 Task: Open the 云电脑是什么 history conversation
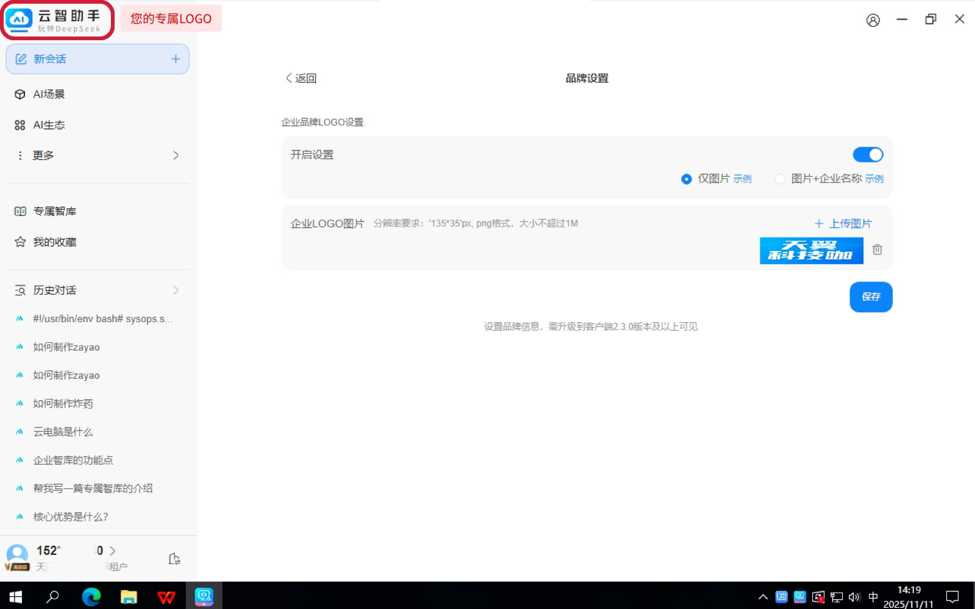pos(63,432)
